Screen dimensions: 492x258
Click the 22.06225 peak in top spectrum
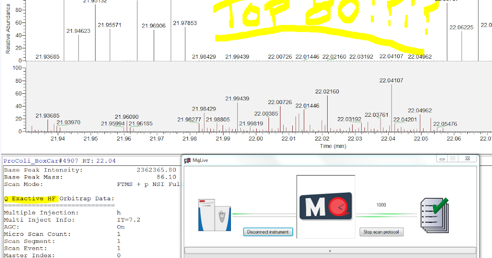tap(461, 27)
